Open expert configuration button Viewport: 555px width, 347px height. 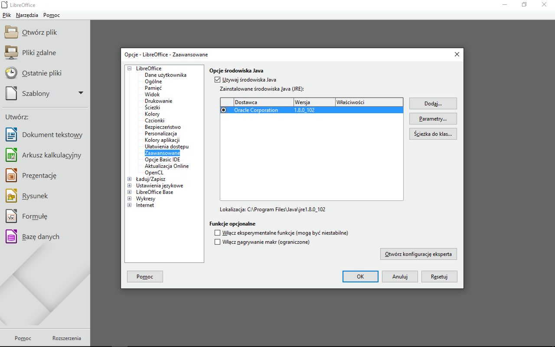point(418,254)
